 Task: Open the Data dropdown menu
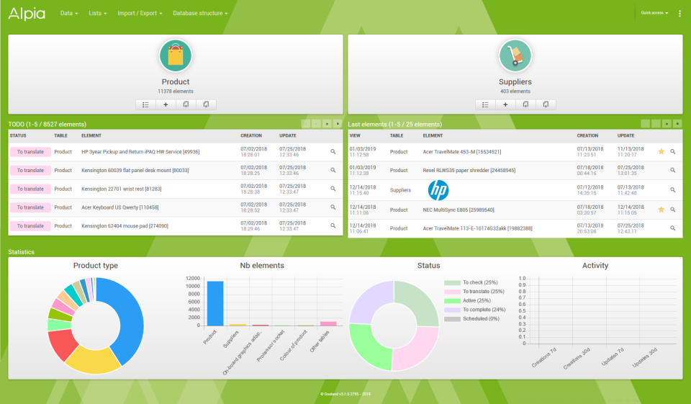(69, 13)
